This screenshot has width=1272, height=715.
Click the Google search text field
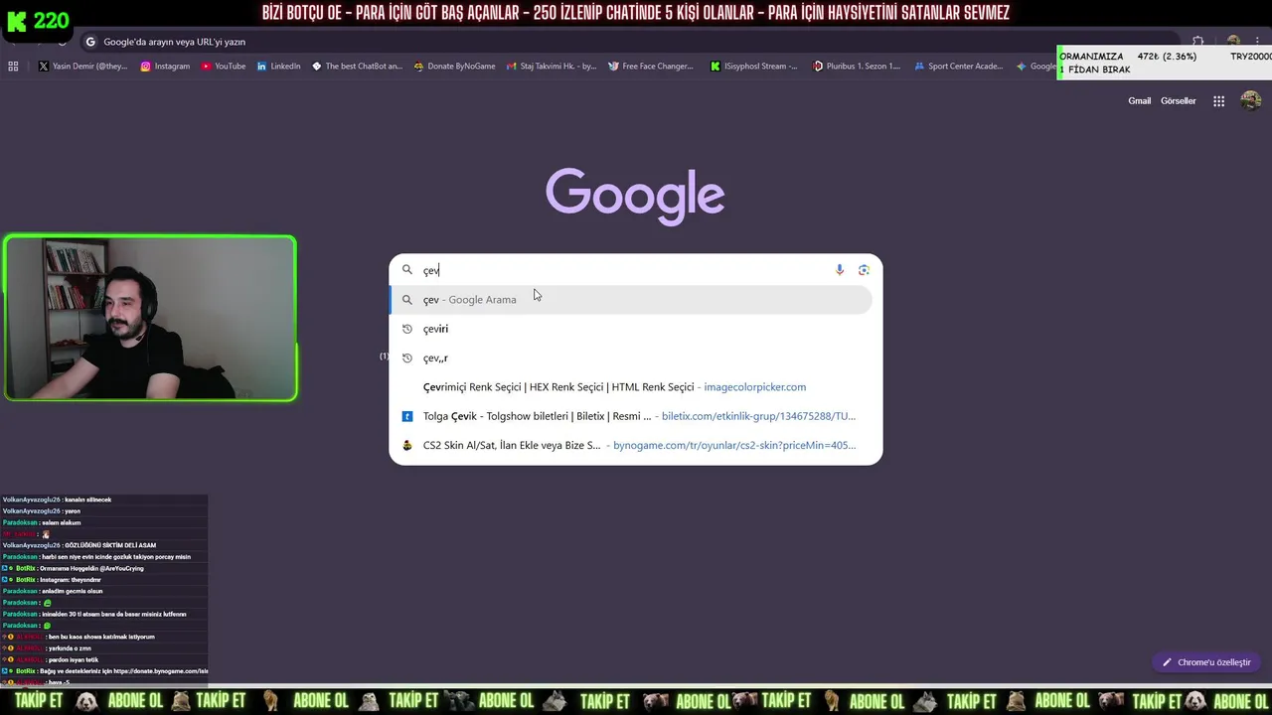coord(626,270)
